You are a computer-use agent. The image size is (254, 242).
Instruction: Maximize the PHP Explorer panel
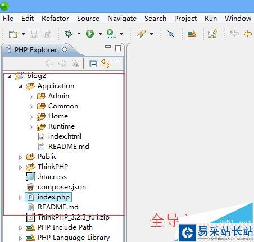point(118,48)
